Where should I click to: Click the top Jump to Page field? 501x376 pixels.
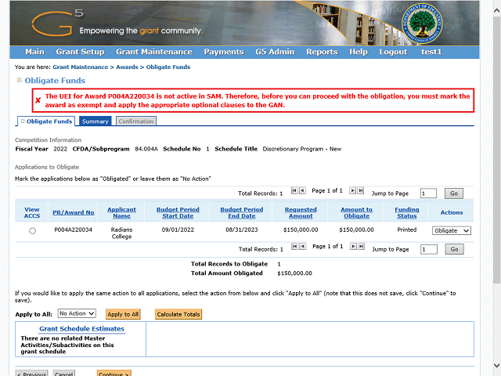coord(428,193)
